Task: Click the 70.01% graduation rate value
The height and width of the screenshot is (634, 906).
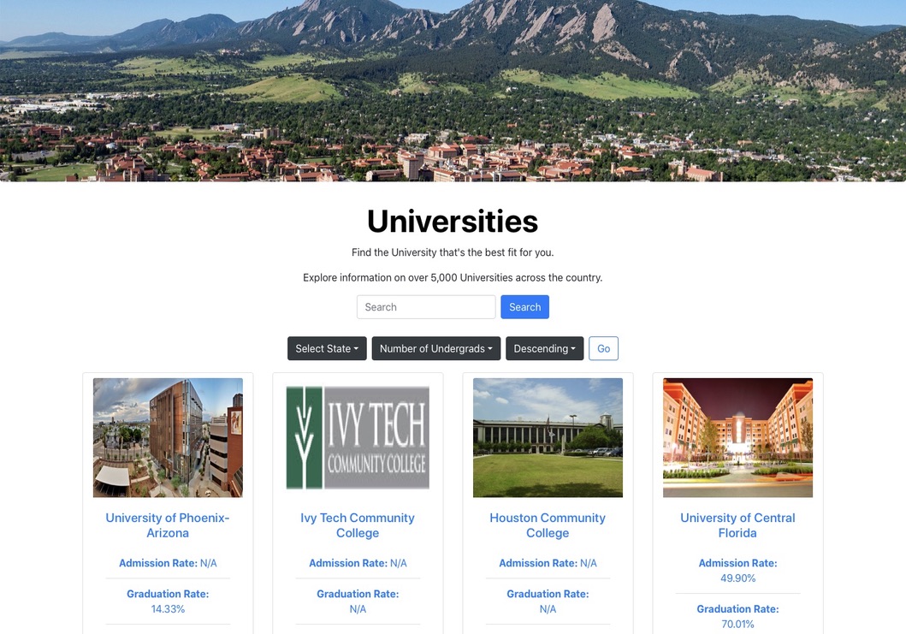Action: pos(737,625)
